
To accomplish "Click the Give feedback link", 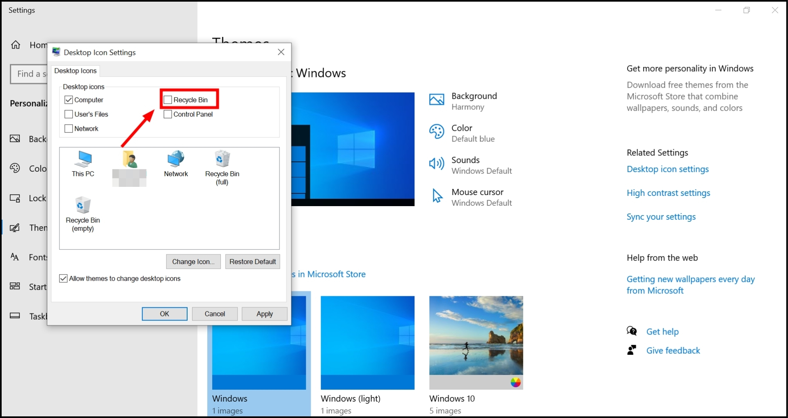I will coord(673,350).
